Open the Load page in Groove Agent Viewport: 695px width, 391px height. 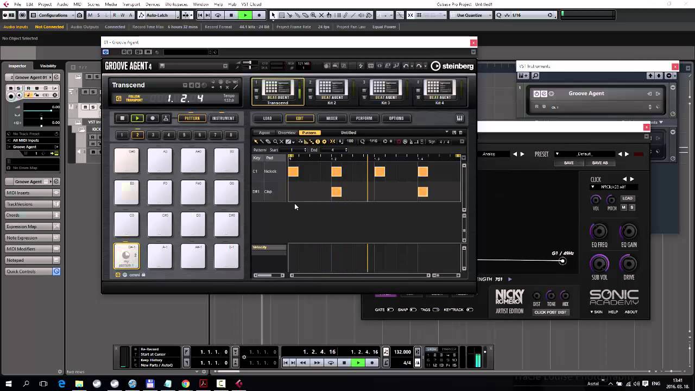pos(268,118)
